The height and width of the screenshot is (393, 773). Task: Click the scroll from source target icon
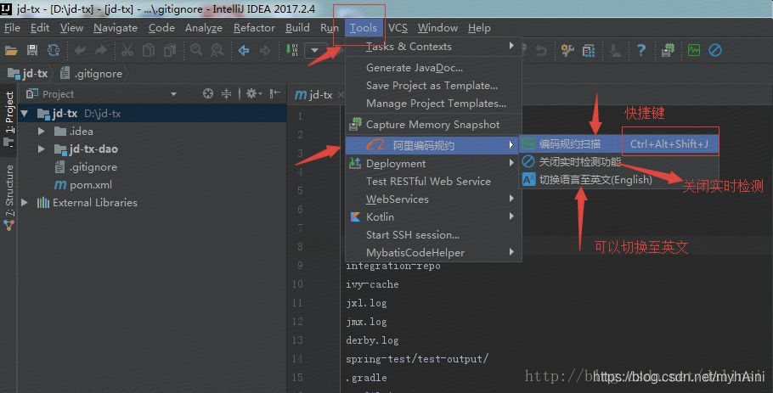(208, 93)
